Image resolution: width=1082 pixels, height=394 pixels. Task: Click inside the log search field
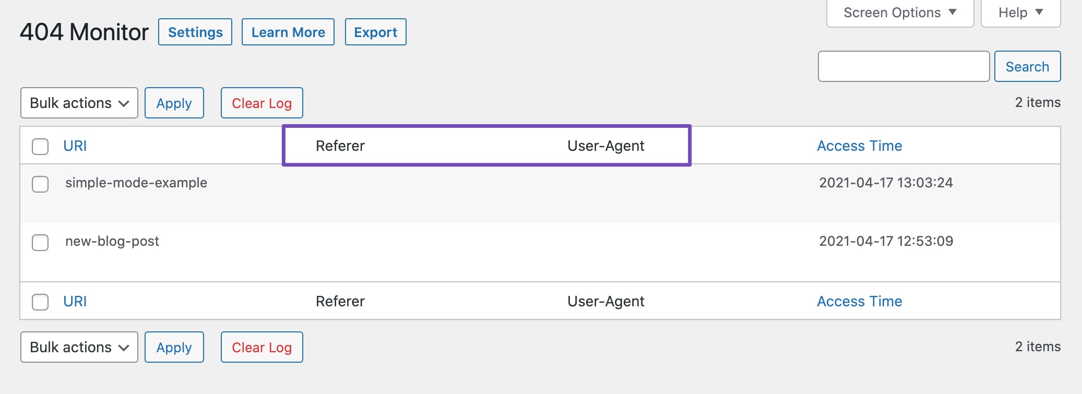click(x=903, y=66)
